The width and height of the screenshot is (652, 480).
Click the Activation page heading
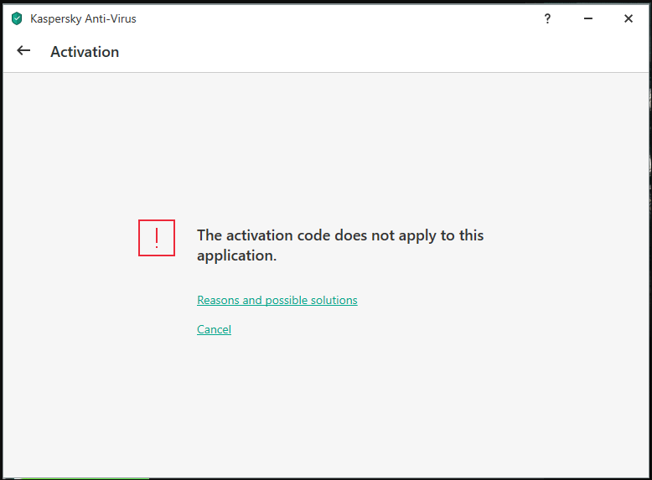coord(85,52)
